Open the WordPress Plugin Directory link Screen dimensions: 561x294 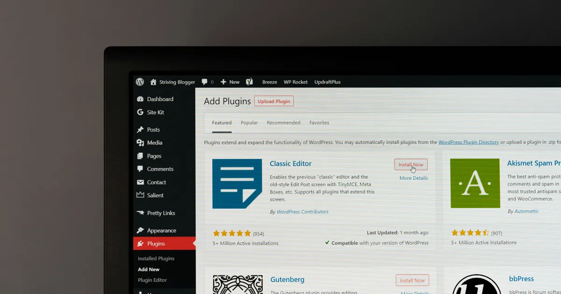tap(468, 142)
